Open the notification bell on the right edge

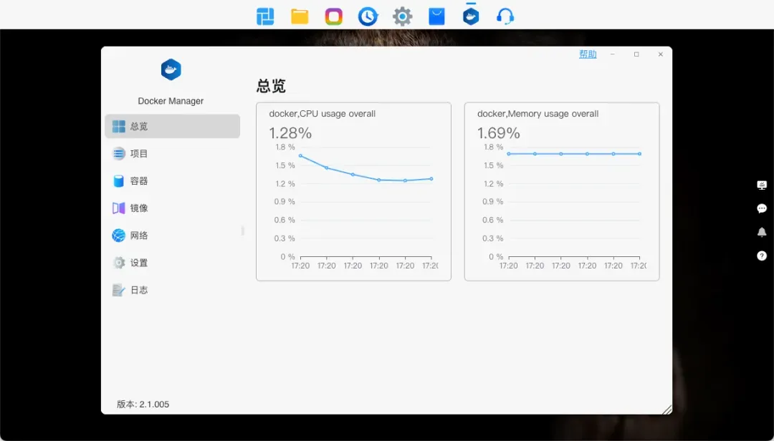click(x=762, y=232)
